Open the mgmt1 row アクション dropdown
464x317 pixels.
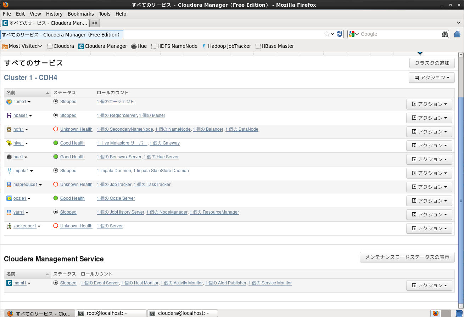(x=429, y=285)
